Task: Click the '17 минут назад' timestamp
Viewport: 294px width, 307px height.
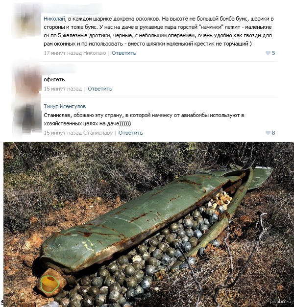Action: pos(63,53)
